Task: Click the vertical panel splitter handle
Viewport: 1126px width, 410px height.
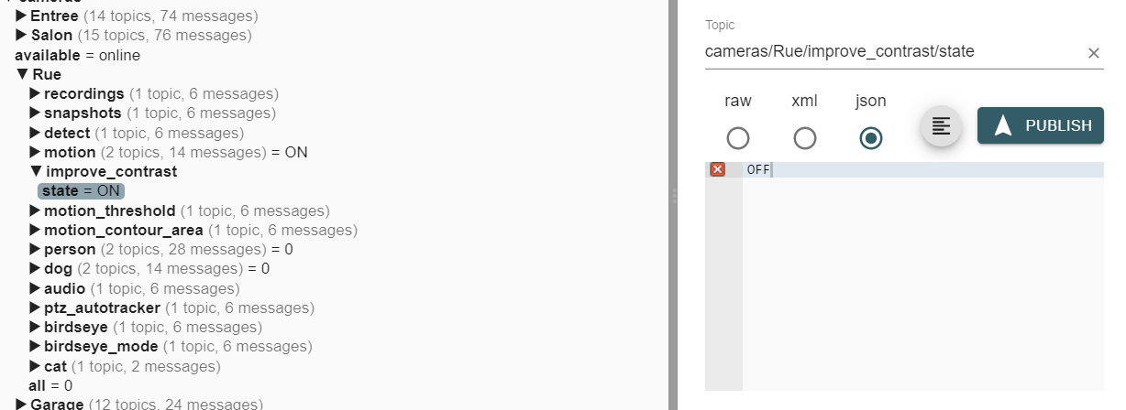Action: [674, 196]
